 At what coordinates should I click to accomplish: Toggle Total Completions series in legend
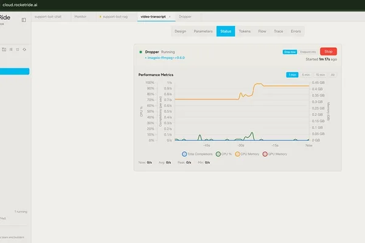pos(197,154)
